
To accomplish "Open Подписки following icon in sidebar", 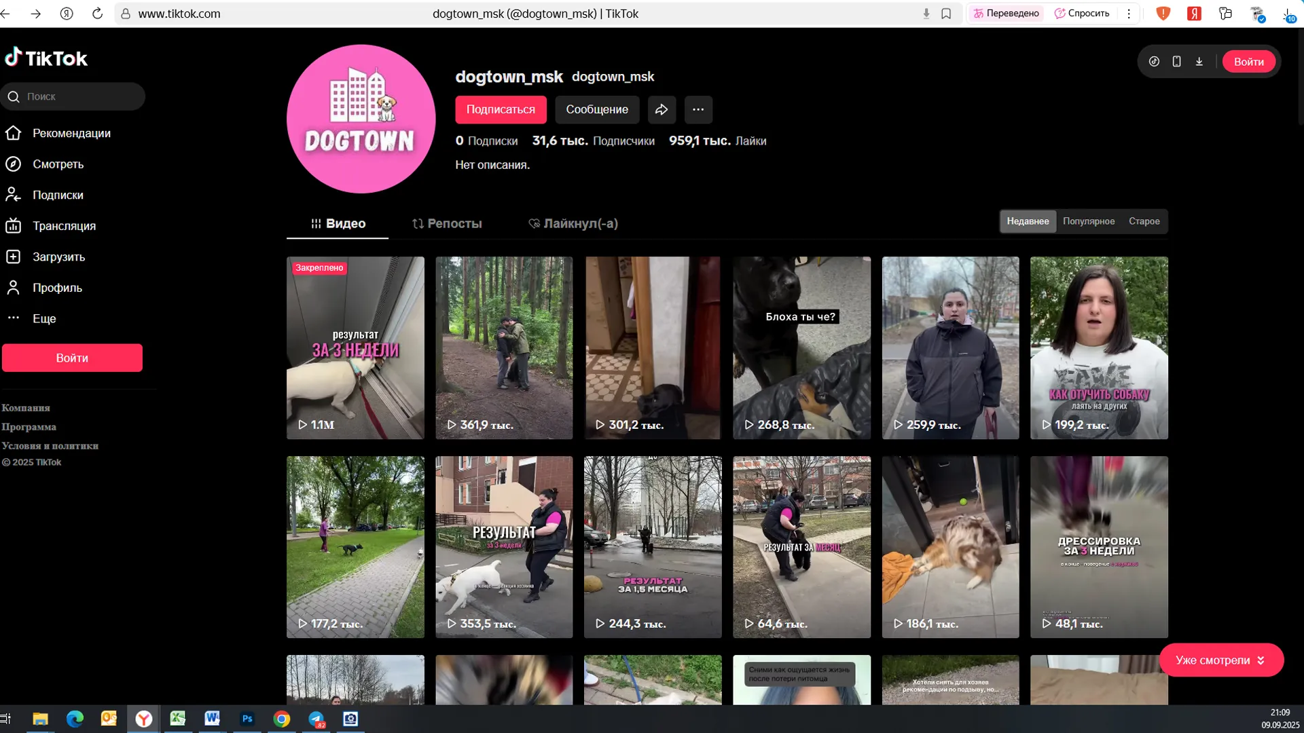I will (14, 195).
